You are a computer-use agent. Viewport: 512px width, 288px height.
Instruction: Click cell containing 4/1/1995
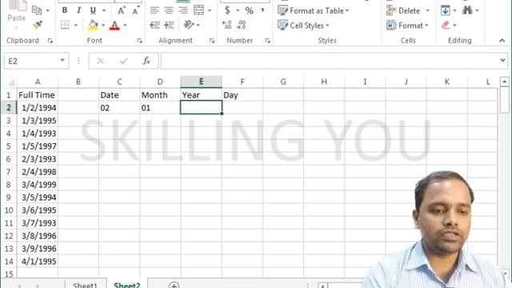coord(38,262)
